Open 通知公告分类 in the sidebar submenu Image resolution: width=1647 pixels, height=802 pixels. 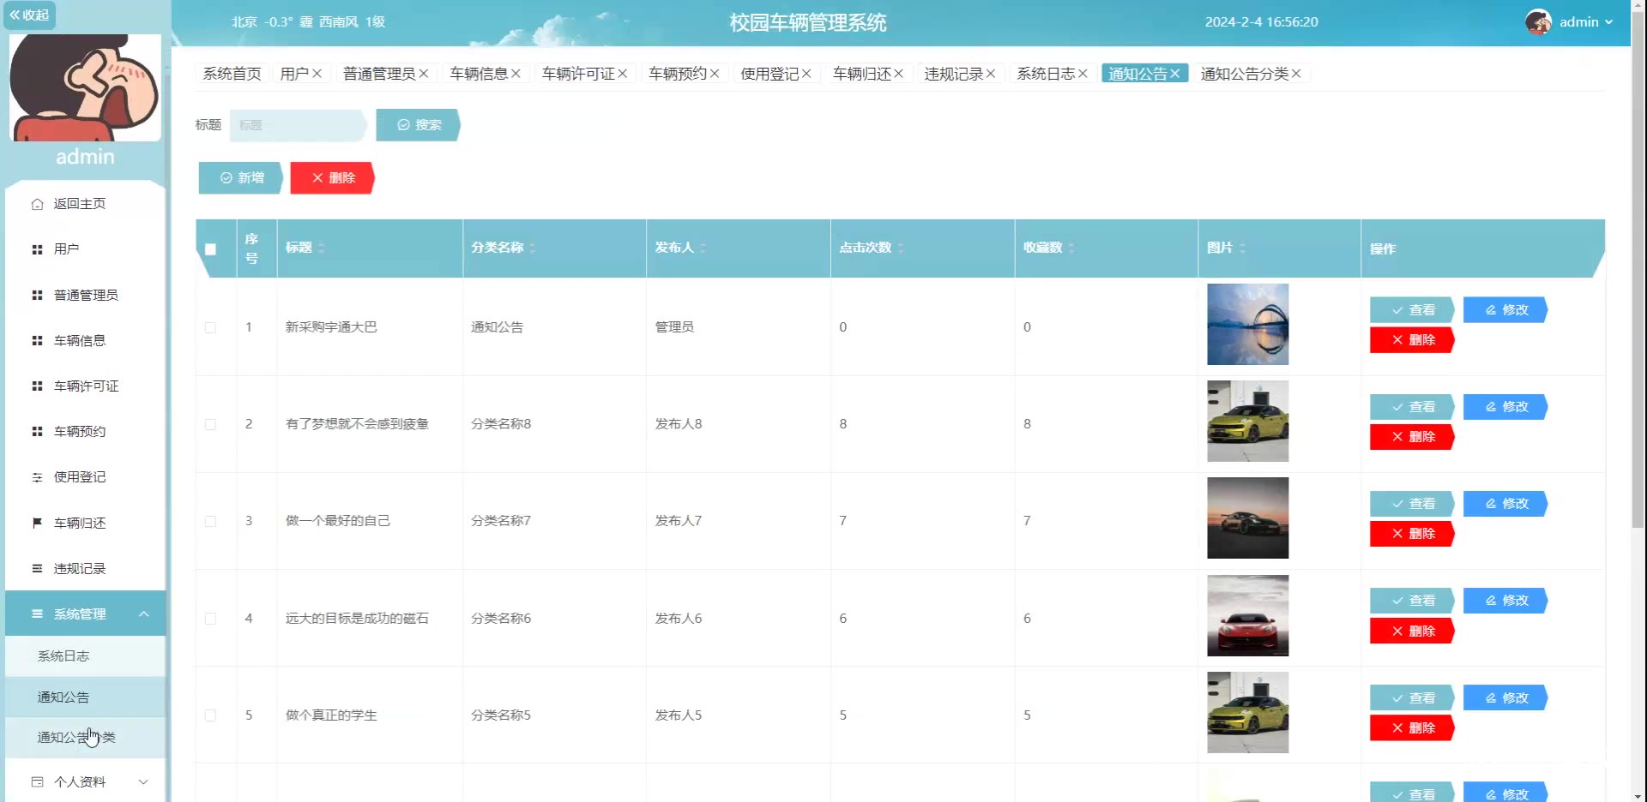point(76,738)
